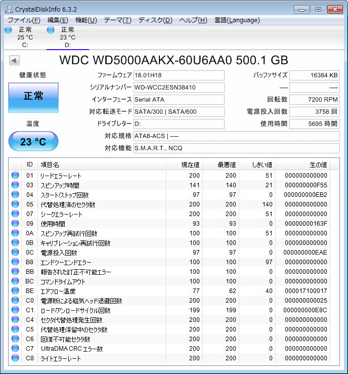348x374 pixels.
Task: Click the 最悪値 column header
Action: tap(221, 164)
